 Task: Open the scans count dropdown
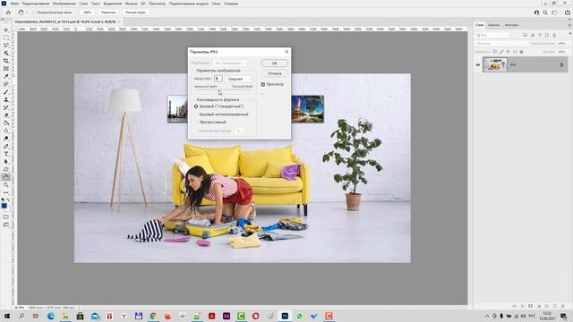[239, 131]
